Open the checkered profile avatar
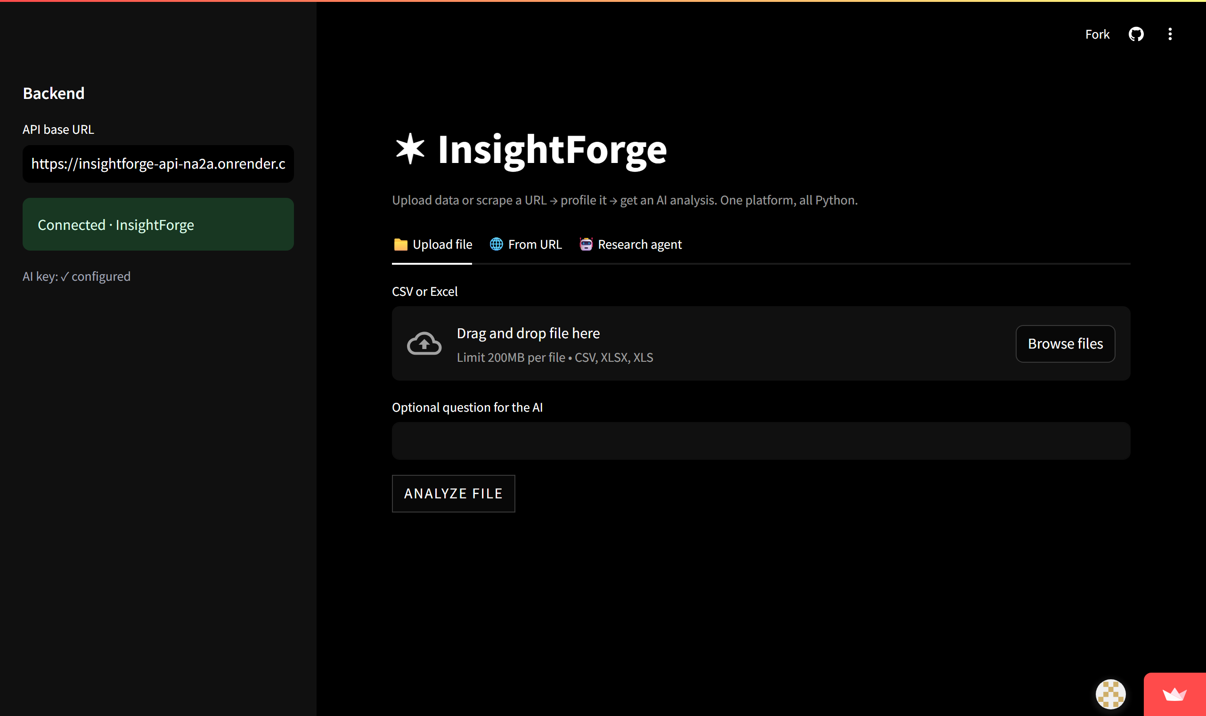The image size is (1206, 716). (x=1110, y=694)
